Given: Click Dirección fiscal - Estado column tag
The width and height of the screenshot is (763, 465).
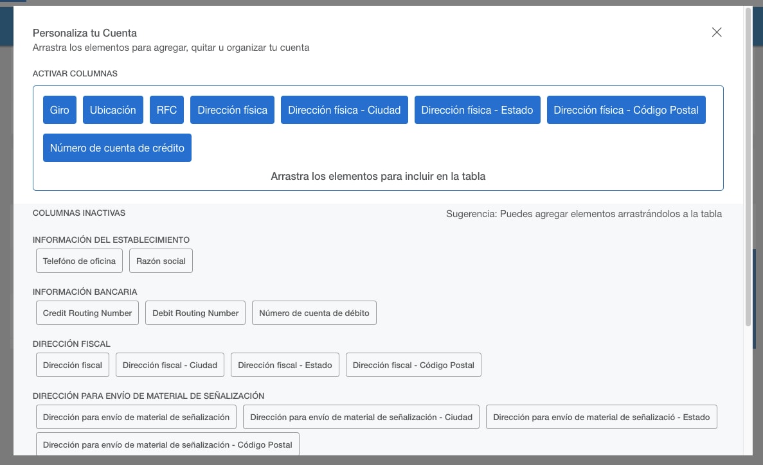Looking at the screenshot, I should tap(285, 365).
